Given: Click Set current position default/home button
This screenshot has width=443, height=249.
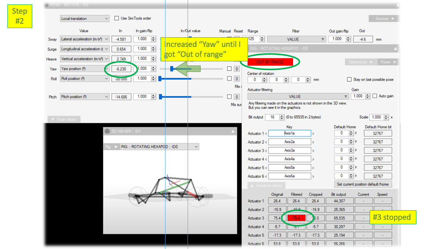Looking at the screenshot, I should tap(362, 184).
